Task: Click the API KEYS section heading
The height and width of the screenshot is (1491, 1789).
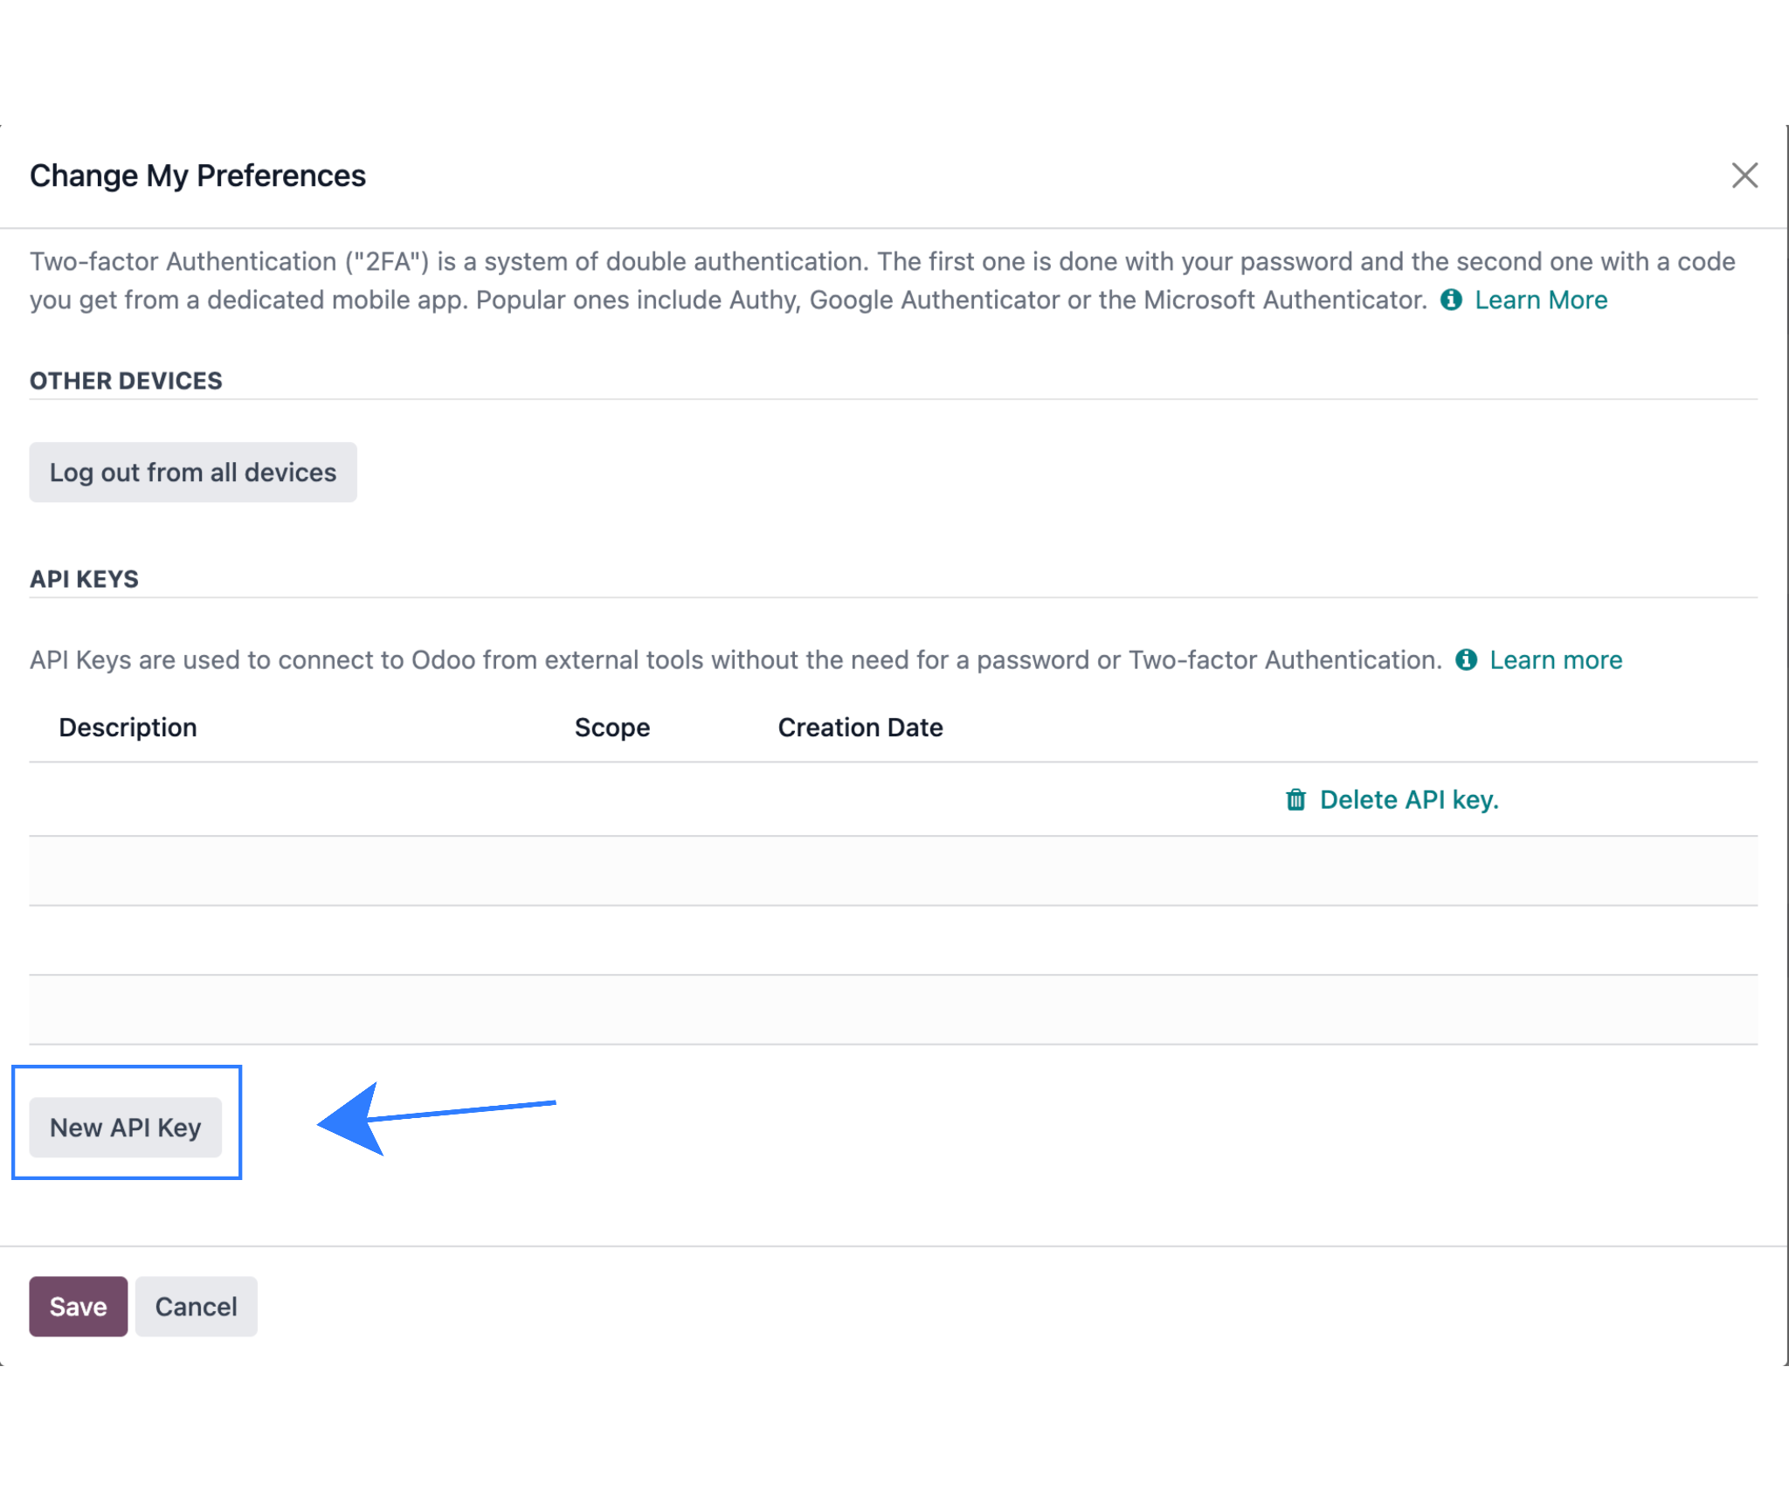Action: click(x=84, y=578)
